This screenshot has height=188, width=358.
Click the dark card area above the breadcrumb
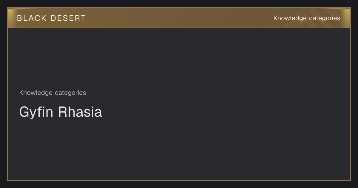(x=179, y=57)
